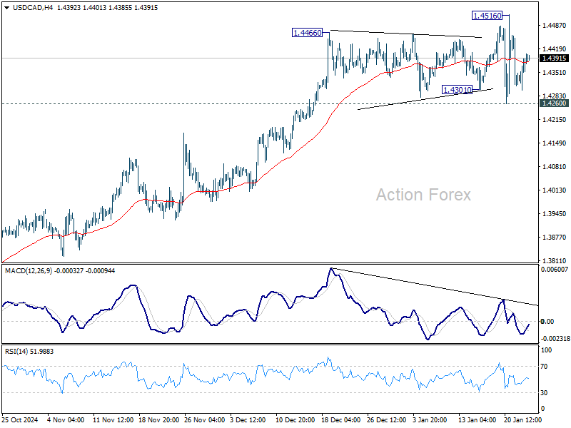Open the USDCAD,H4 dropdown triangle

tap(7, 8)
